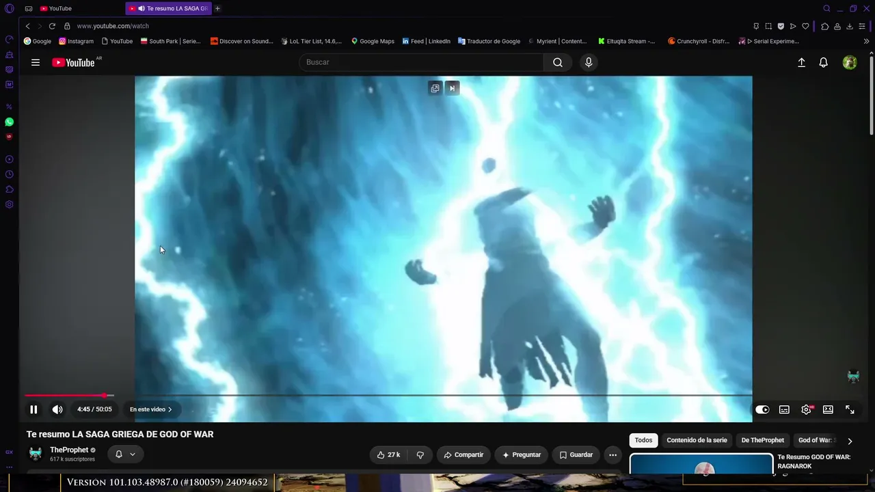The height and width of the screenshot is (492, 875).
Task: Open the account avatar menu
Action: (850, 62)
